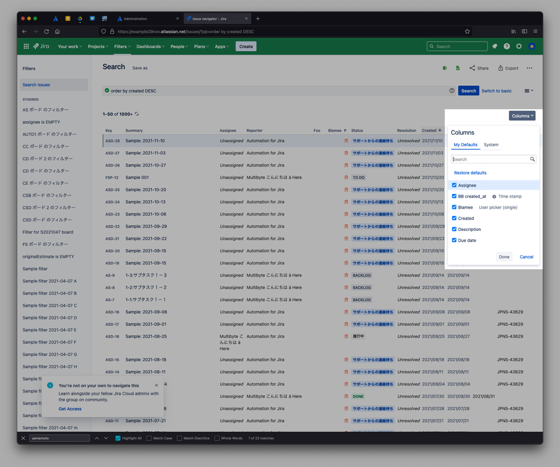Bookmark this page with the star icon
The image size is (560, 467).
pos(467,31)
